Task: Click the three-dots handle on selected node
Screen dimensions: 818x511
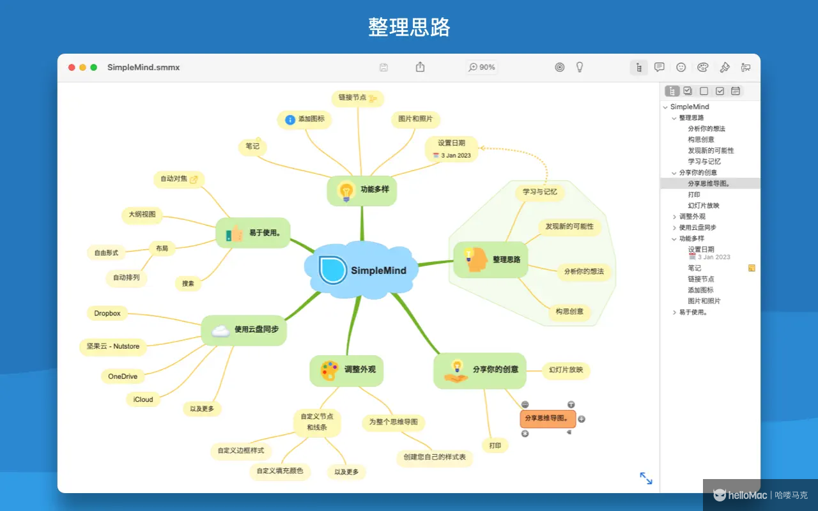Action: point(525,404)
